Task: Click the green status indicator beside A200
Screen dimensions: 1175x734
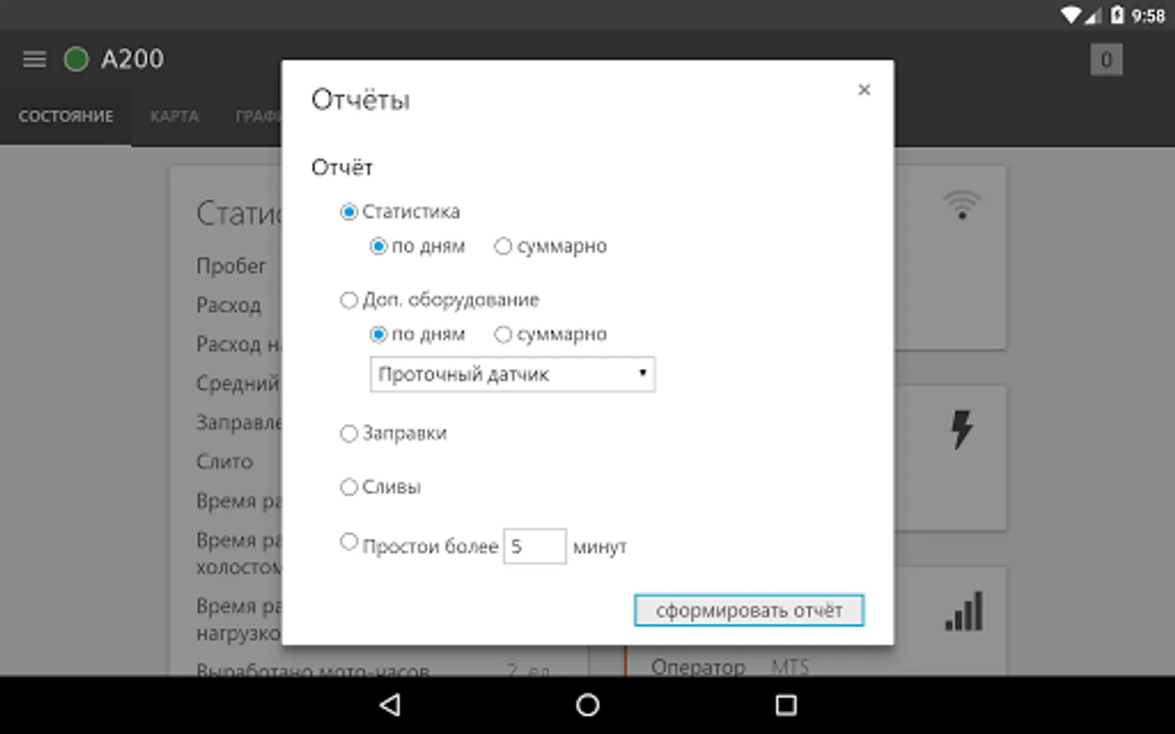Action: pos(76,59)
